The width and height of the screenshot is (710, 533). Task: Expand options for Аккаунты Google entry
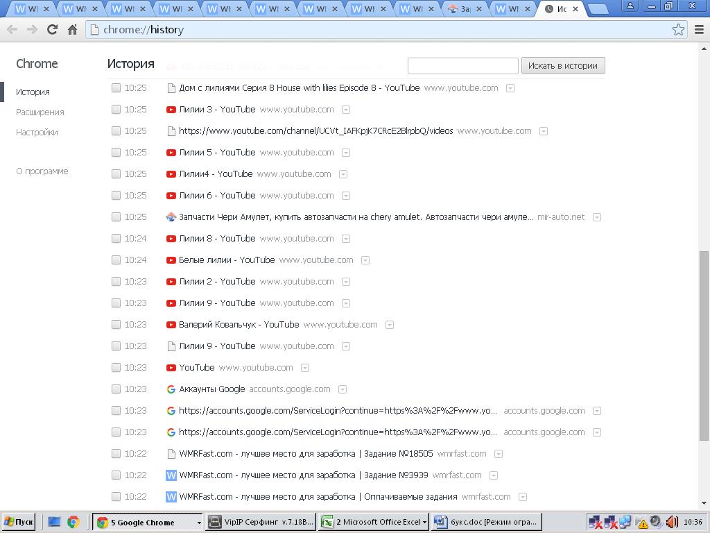click(343, 389)
